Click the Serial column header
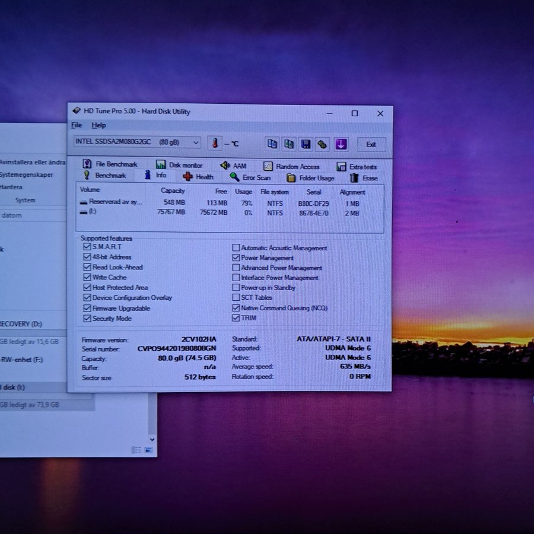 click(x=314, y=192)
